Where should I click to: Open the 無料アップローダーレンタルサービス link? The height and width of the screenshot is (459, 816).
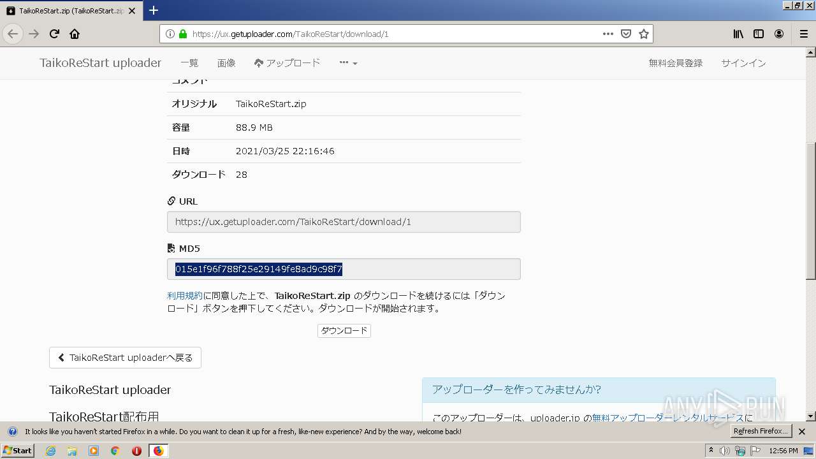[x=668, y=418]
